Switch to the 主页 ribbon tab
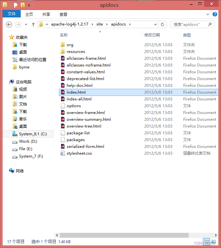Screen dimensions: 221x248 click(29, 15)
